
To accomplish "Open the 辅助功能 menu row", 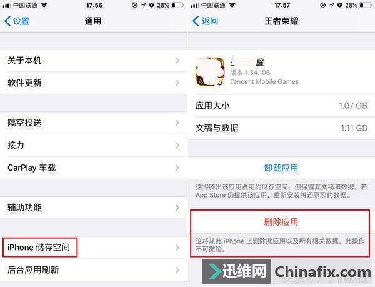I will pyautogui.click(x=93, y=208).
